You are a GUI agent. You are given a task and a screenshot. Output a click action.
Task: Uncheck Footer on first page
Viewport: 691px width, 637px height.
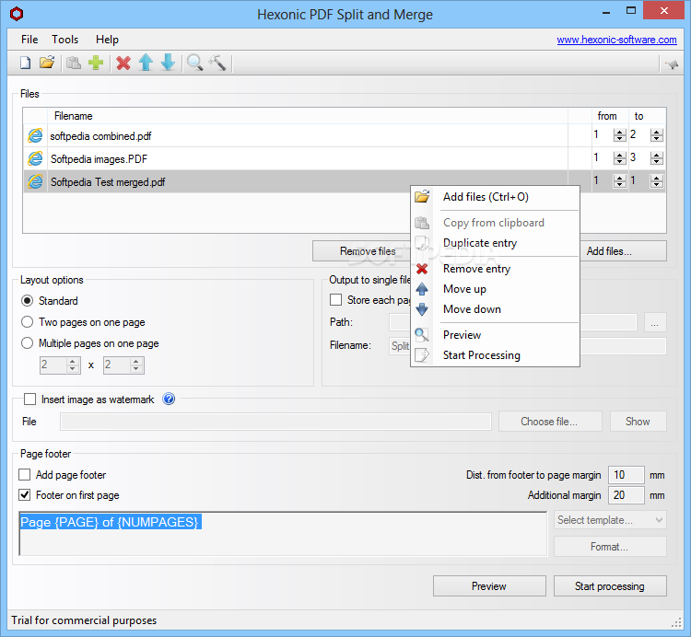pyautogui.click(x=25, y=495)
